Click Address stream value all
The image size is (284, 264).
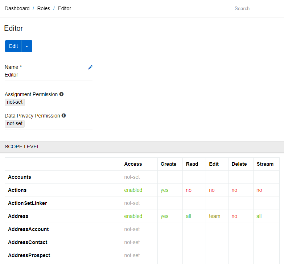pos(259,216)
